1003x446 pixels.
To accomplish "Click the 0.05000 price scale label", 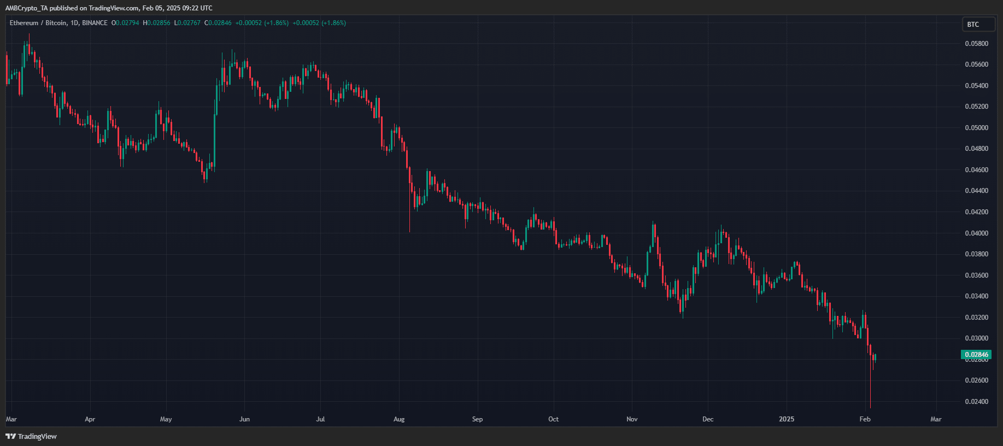I will (976, 128).
